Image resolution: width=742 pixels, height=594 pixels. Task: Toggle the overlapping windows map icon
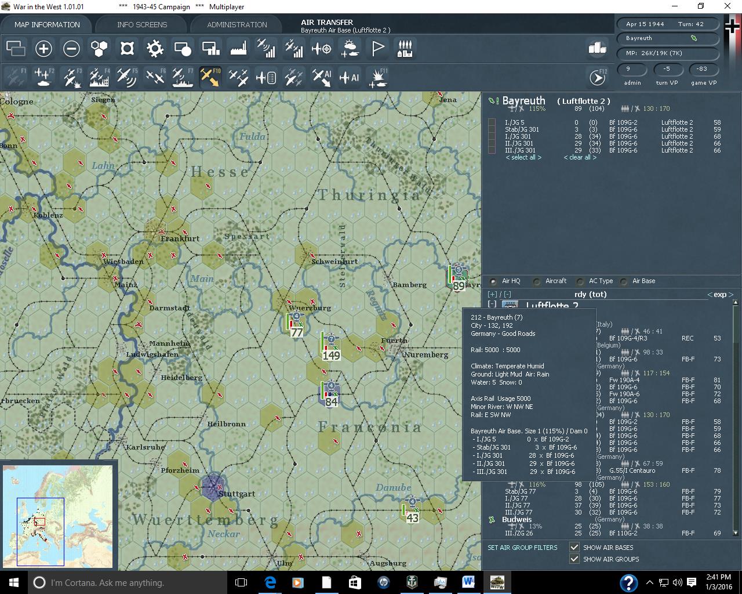[x=16, y=49]
